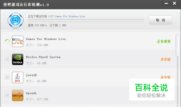Click the Games for Windows LIVE icon
The width and height of the screenshot is (181, 107).
tap(18, 41)
